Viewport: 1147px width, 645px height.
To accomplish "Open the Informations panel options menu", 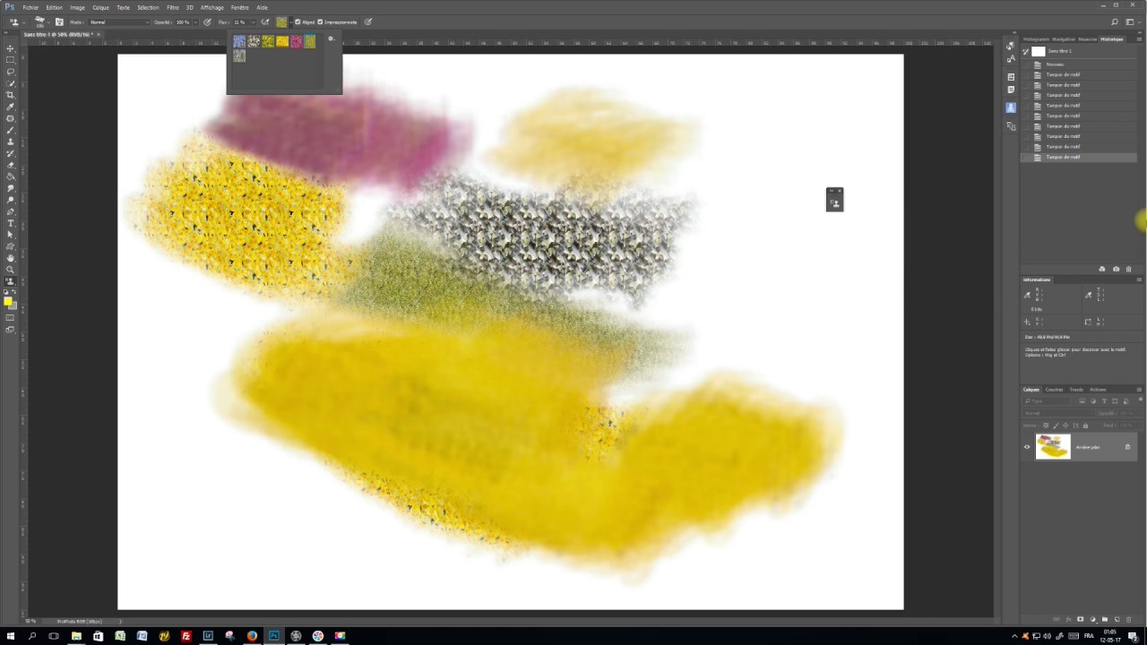I will (x=1139, y=279).
